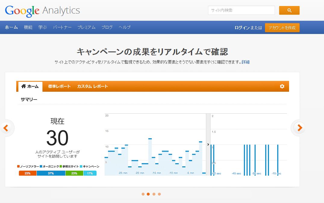Open the プレミアム navigation item
324x203 pixels.
coord(86,27)
